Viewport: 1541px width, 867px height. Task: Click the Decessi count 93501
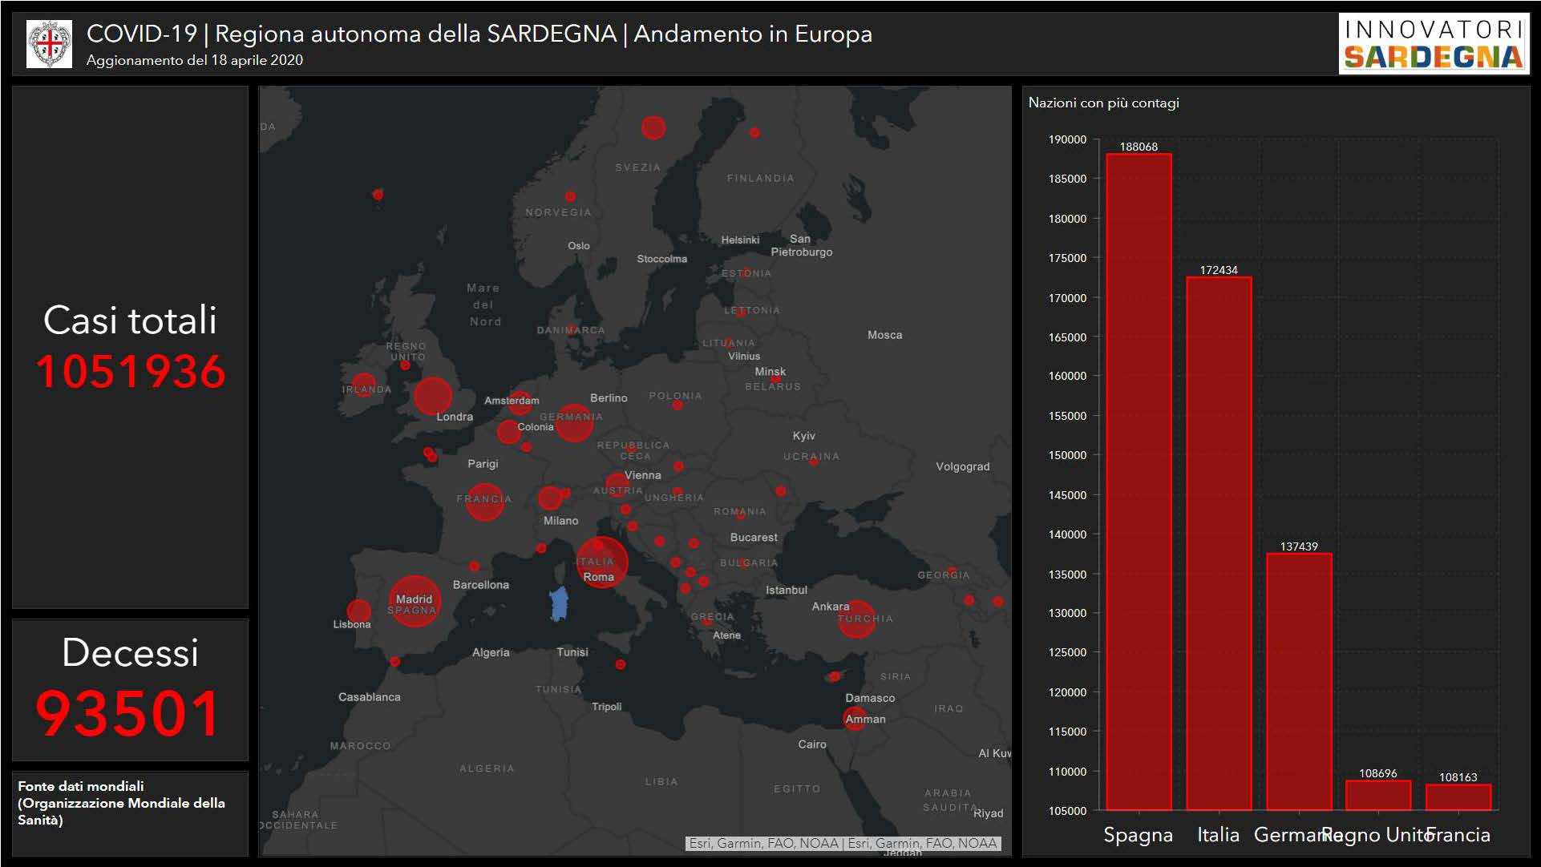point(128,713)
